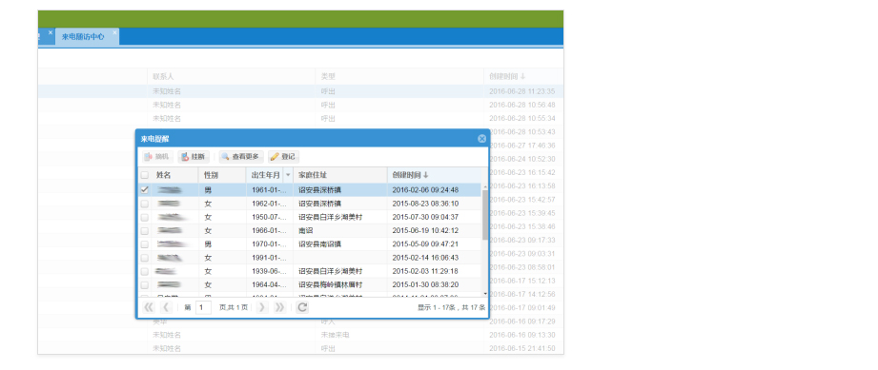The image size is (878, 370).
Task: Toggle the select-all checkbox in header
Action: pyautogui.click(x=145, y=175)
